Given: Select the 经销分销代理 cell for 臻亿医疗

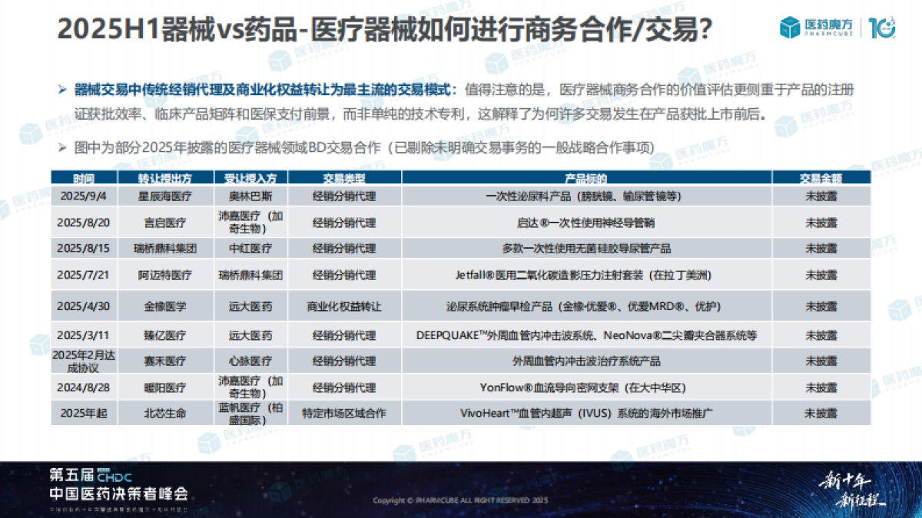Looking at the screenshot, I should click(342, 335).
